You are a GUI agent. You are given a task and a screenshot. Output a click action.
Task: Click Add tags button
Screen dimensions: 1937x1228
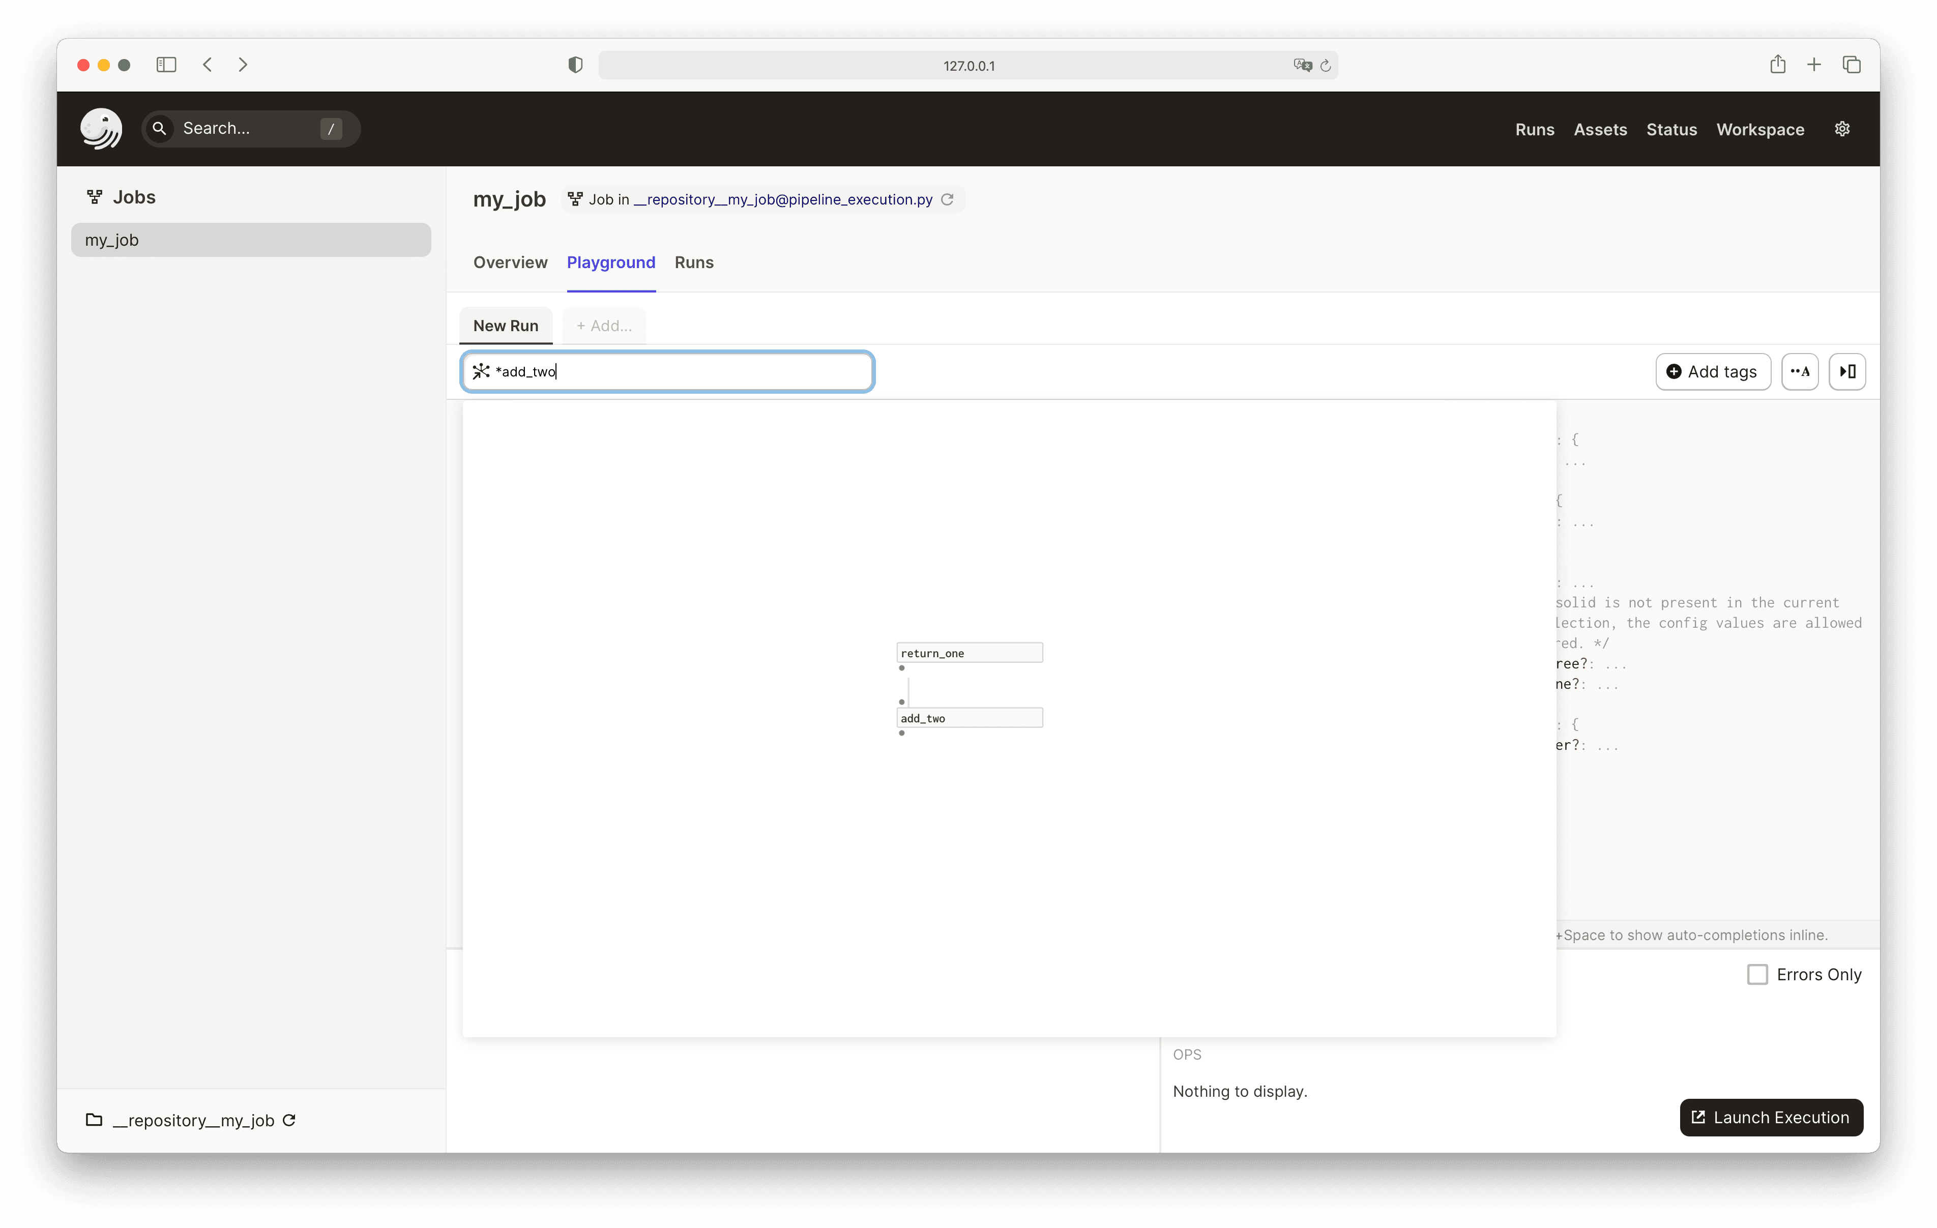click(x=1713, y=372)
